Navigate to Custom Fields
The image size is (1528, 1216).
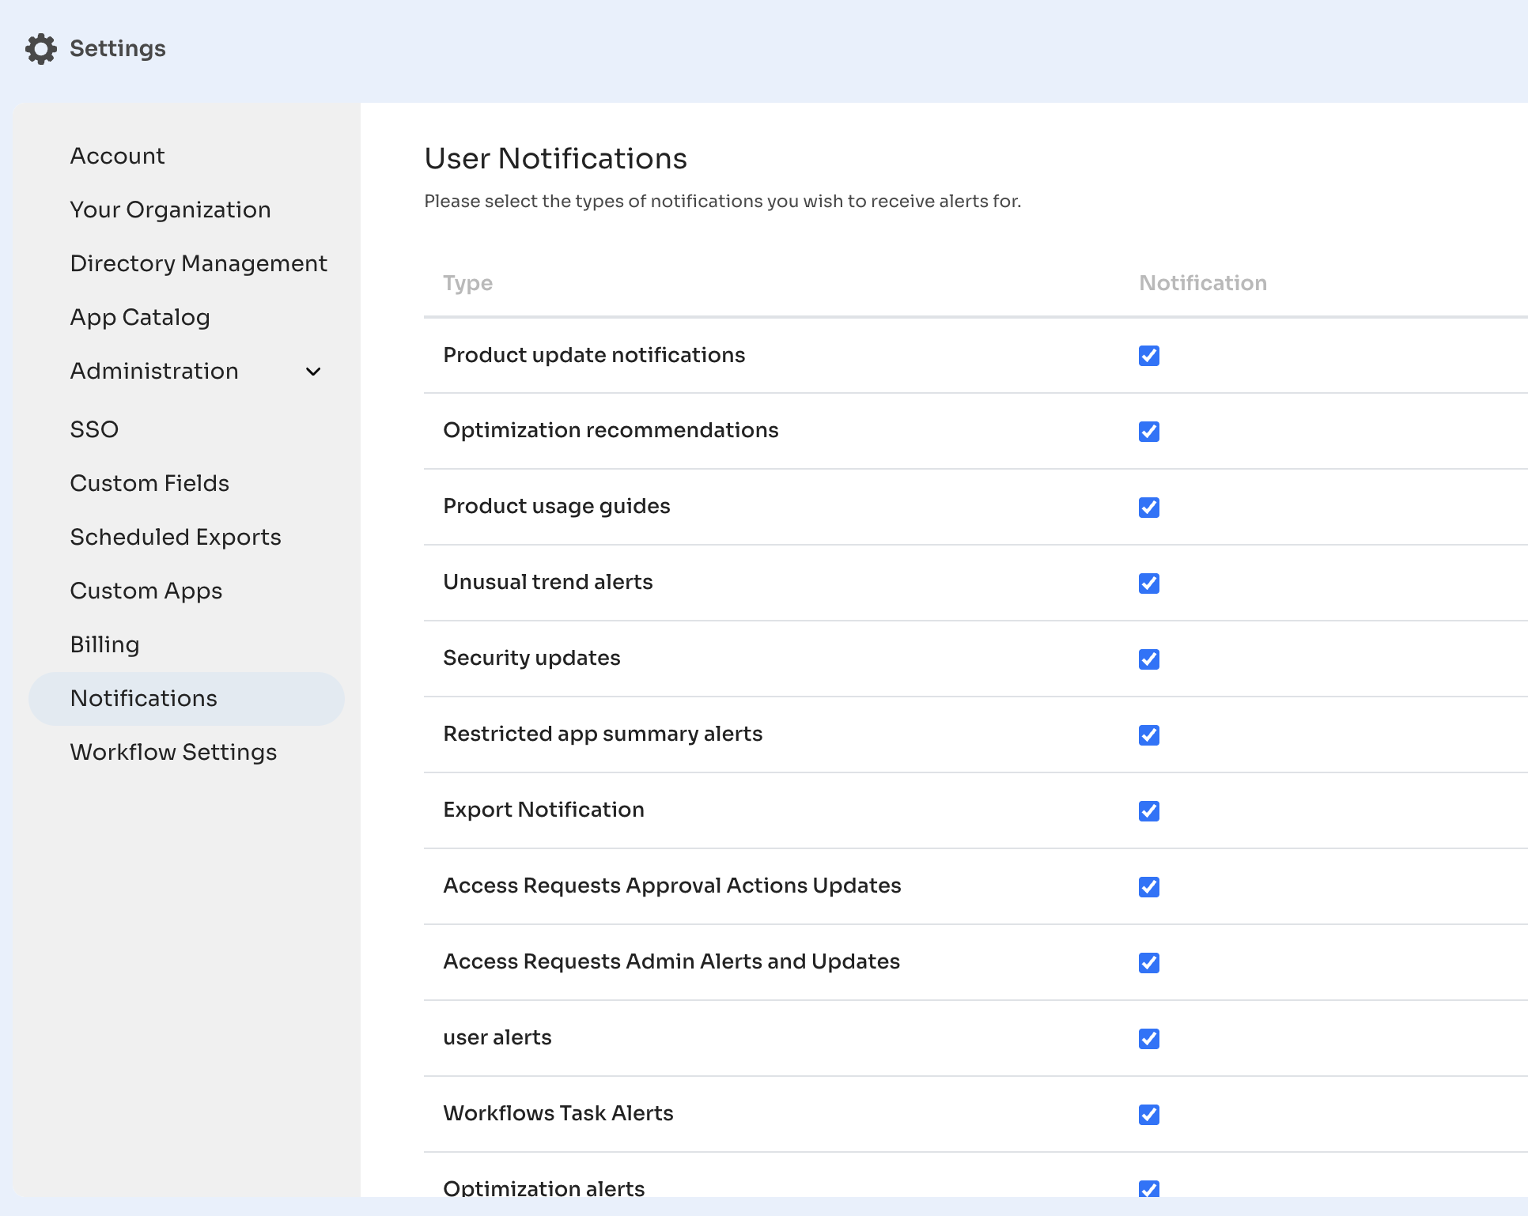(149, 483)
